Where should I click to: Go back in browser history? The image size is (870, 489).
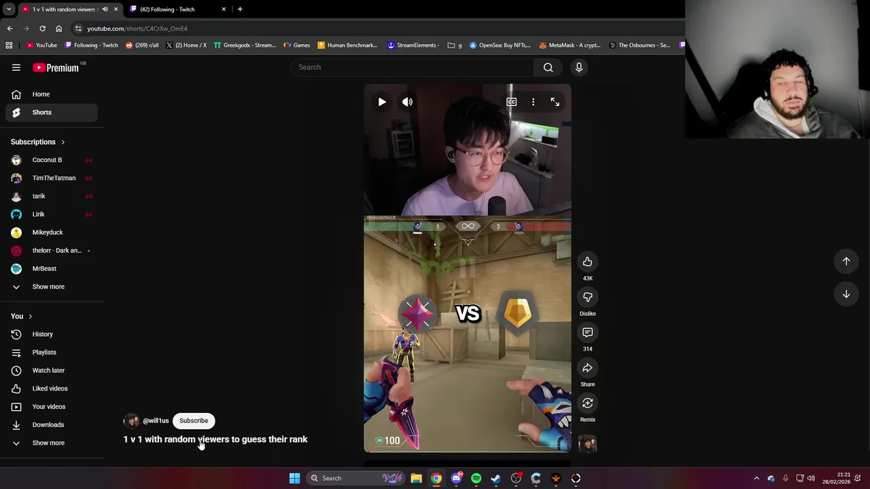[x=10, y=29]
